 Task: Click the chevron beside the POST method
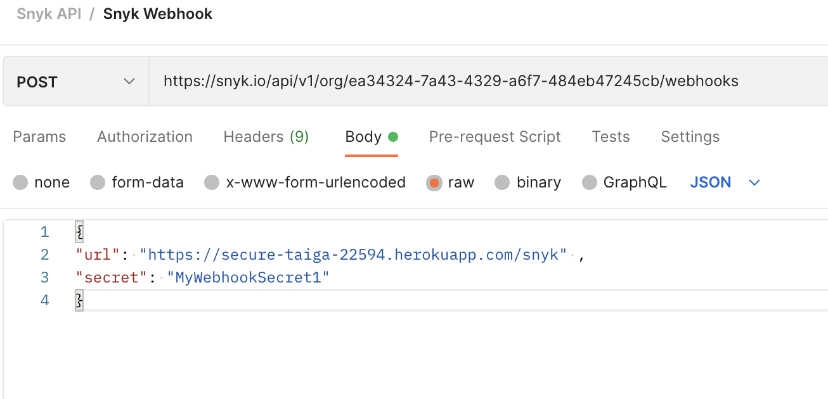tap(129, 81)
